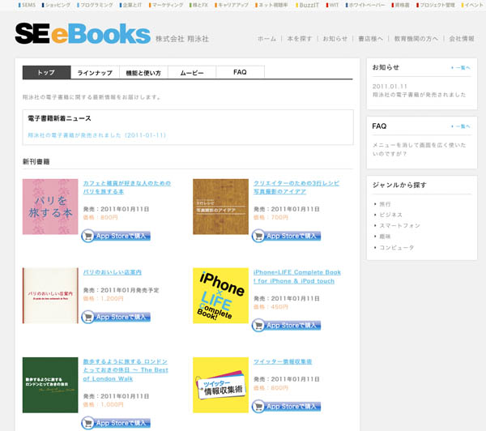The width and height of the screenshot is (486, 431).
Task: Select the FAQ tab
Action: (240, 73)
